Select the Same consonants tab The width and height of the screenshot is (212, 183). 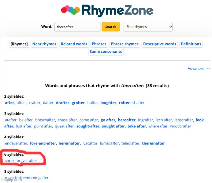pyautogui.click(x=106, y=52)
